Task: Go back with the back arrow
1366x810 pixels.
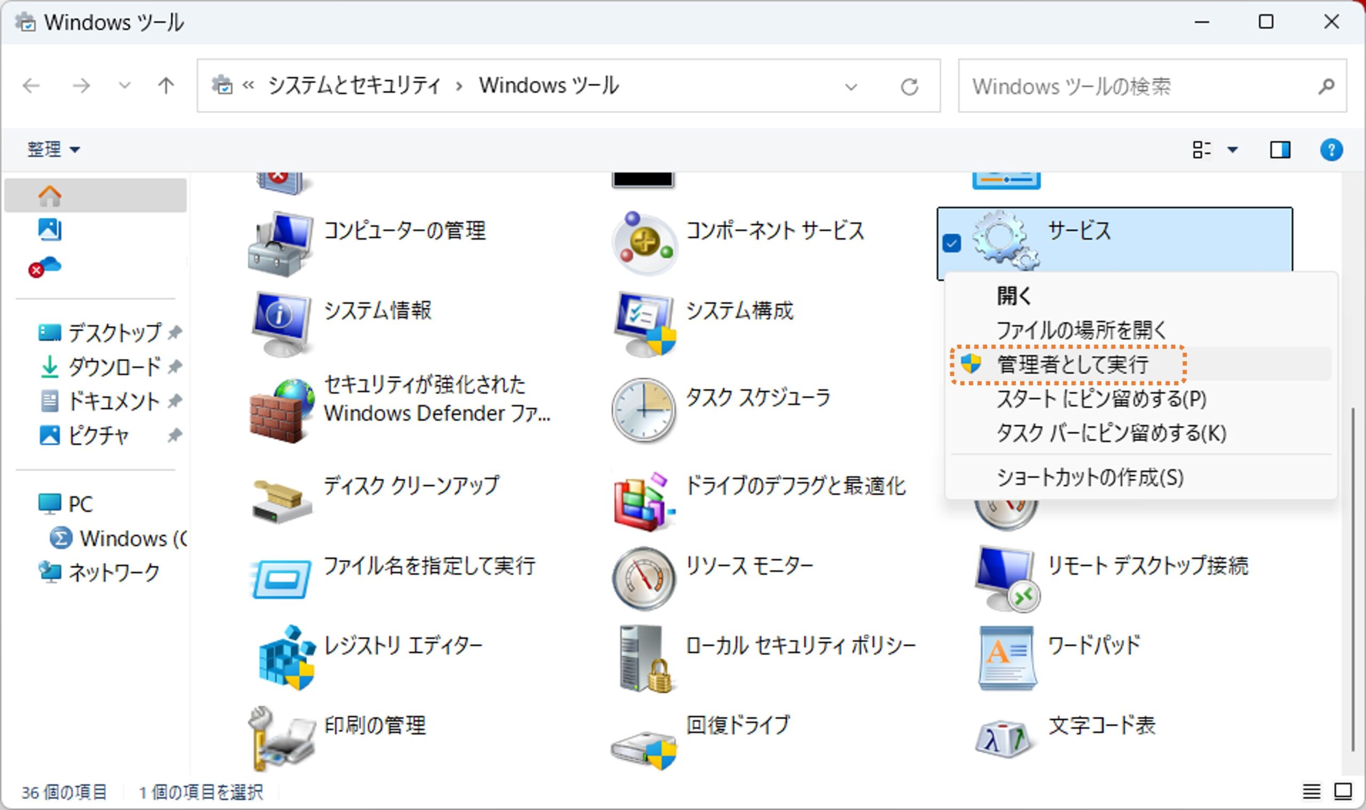Action: click(x=31, y=86)
